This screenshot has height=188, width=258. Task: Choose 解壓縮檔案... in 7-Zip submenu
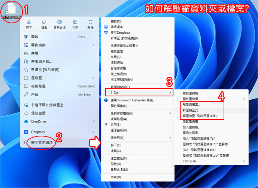[x=191, y=105]
